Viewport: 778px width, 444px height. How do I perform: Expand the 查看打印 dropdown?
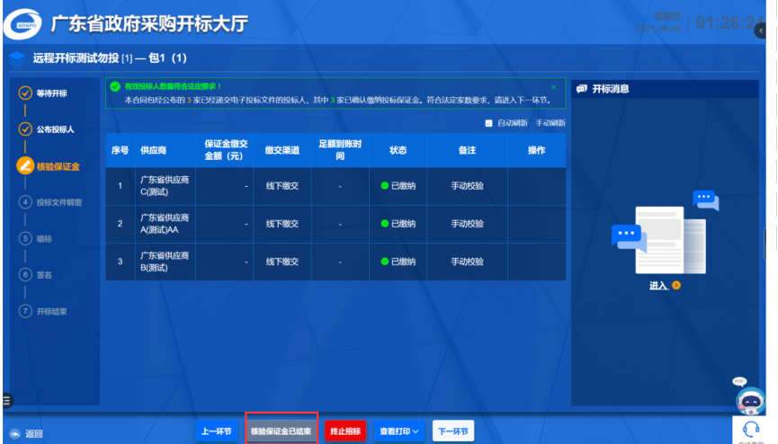point(399,431)
